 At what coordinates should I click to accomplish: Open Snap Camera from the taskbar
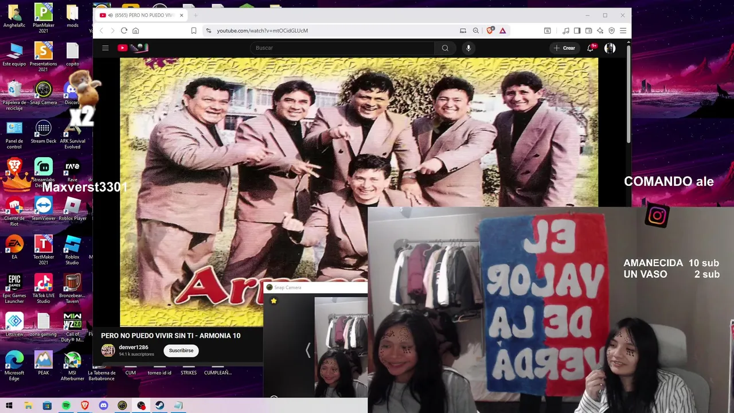[122, 406]
